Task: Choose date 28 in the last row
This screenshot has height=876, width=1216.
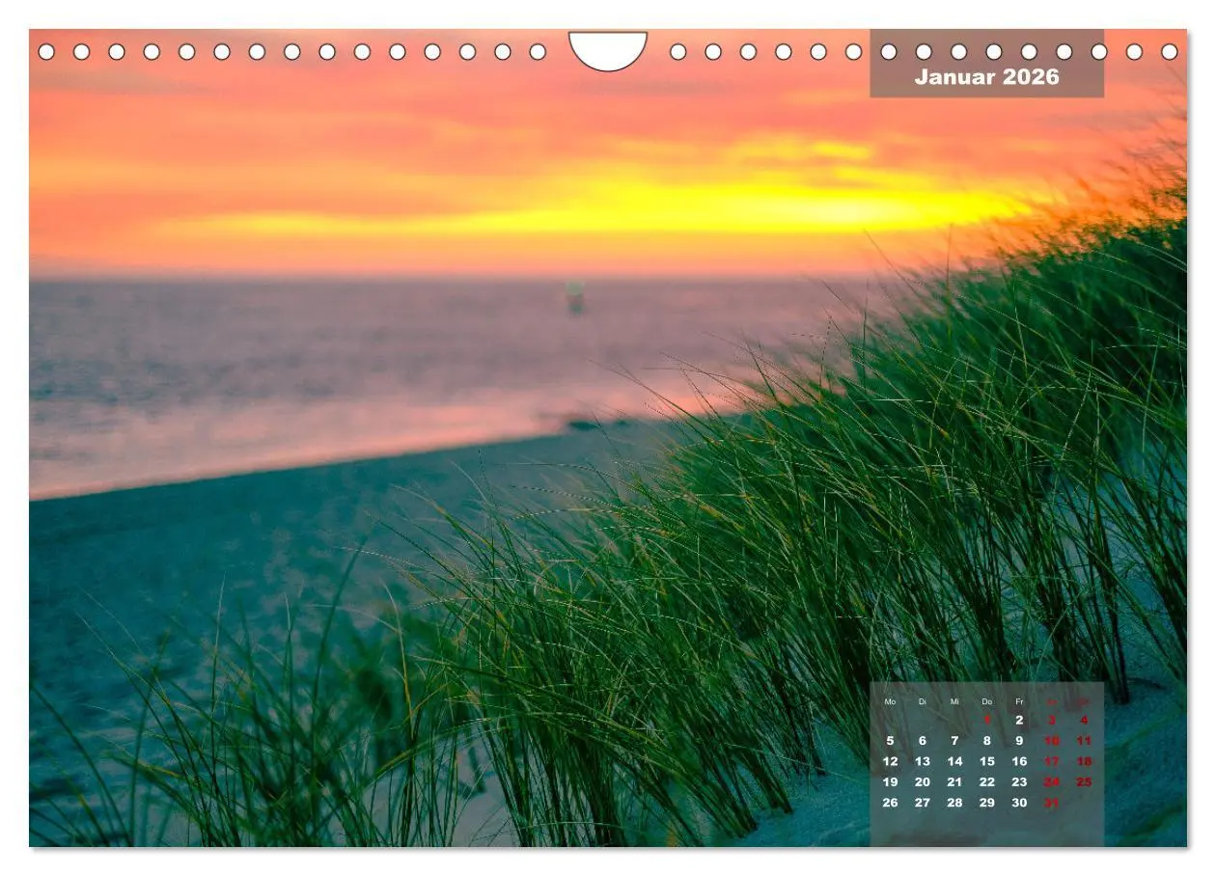Action: tap(954, 803)
